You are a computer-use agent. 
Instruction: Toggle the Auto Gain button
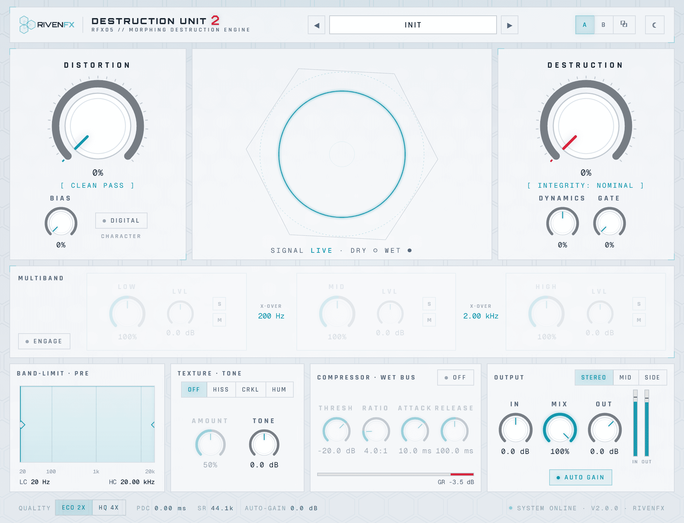(x=581, y=477)
